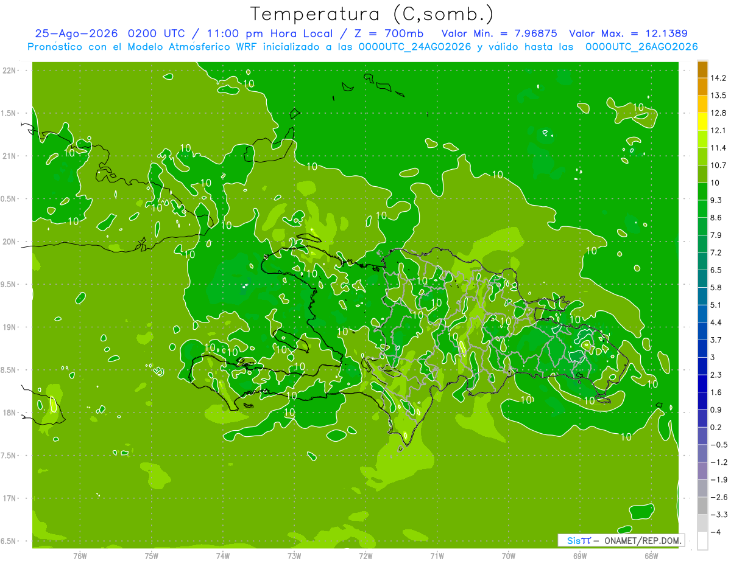Click legend value '5.8'

716,288
